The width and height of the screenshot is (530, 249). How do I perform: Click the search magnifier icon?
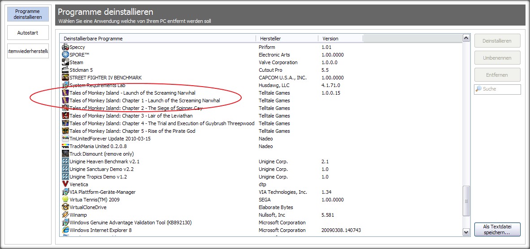click(478, 89)
